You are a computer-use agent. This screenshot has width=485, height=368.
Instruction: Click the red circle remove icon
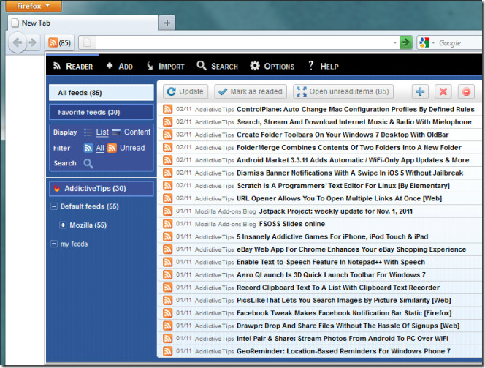tap(466, 91)
